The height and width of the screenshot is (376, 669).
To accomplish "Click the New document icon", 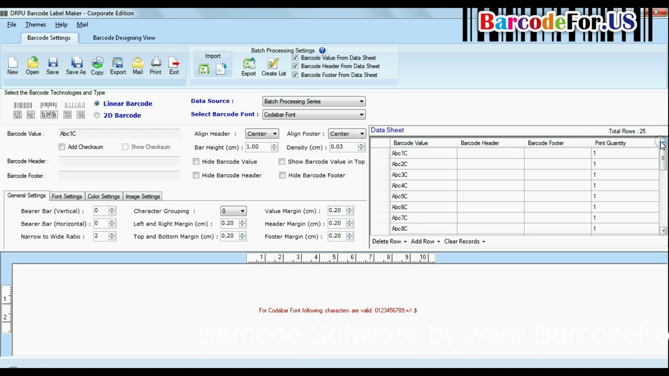I will [x=13, y=63].
